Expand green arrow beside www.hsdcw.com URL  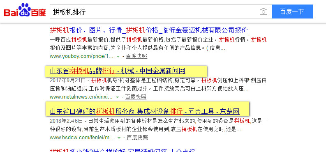[x=119, y=138]
